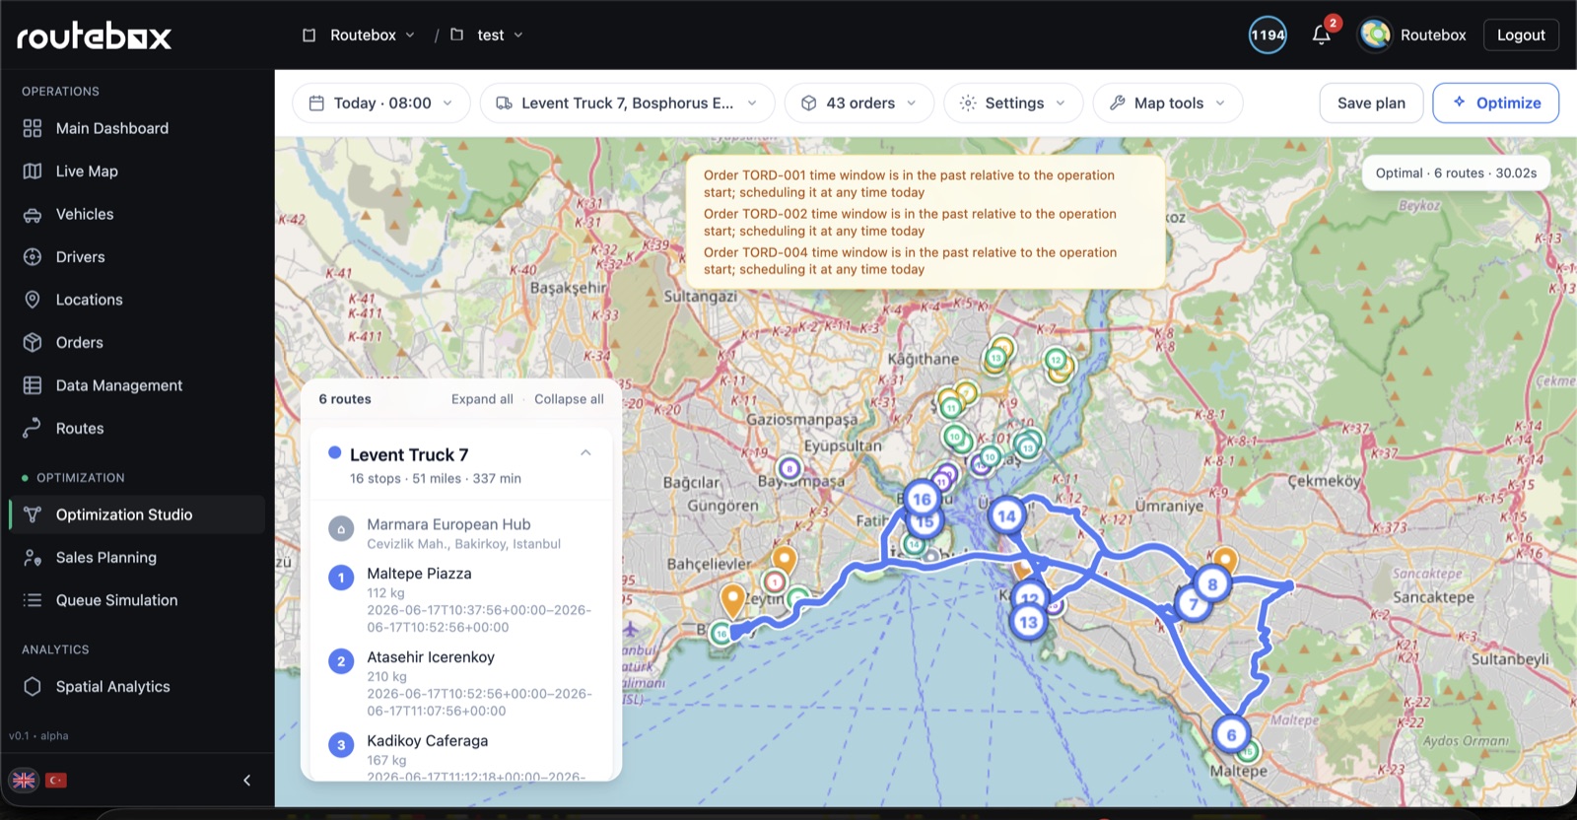Click map marker 8
Image resolution: width=1577 pixels, height=820 pixels.
click(1212, 584)
